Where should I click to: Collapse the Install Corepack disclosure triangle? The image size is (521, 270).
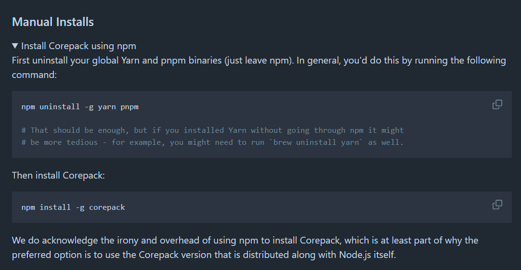pyautogui.click(x=15, y=46)
